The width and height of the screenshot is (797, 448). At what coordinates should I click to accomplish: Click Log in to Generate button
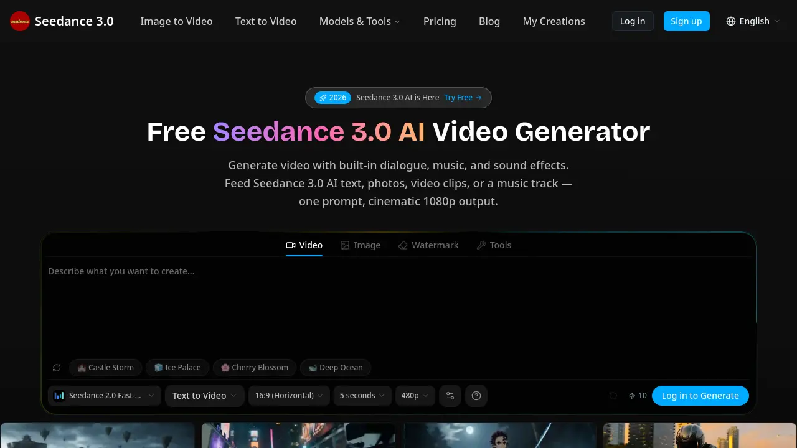700,396
